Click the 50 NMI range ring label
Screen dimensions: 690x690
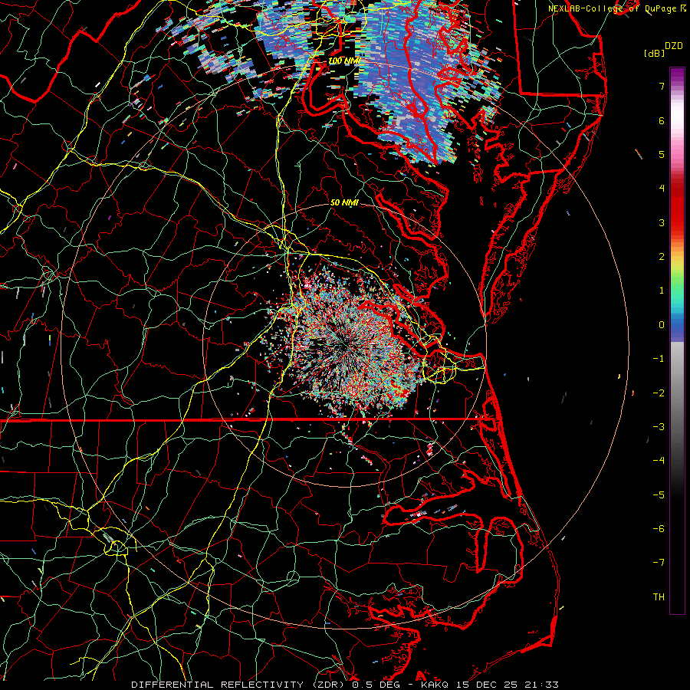[344, 203]
